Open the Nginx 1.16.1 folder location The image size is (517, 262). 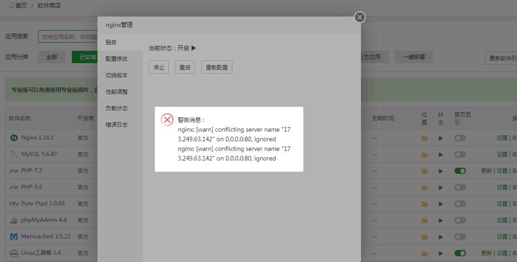click(425, 139)
